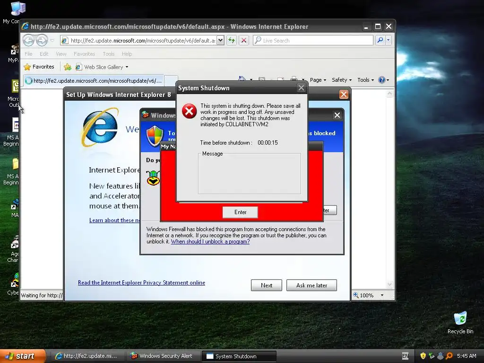Click the address bar URL field
This screenshot has width=484, height=363.
click(x=143, y=41)
